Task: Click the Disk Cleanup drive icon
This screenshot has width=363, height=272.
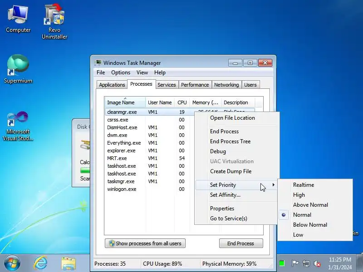Action: pos(85,145)
